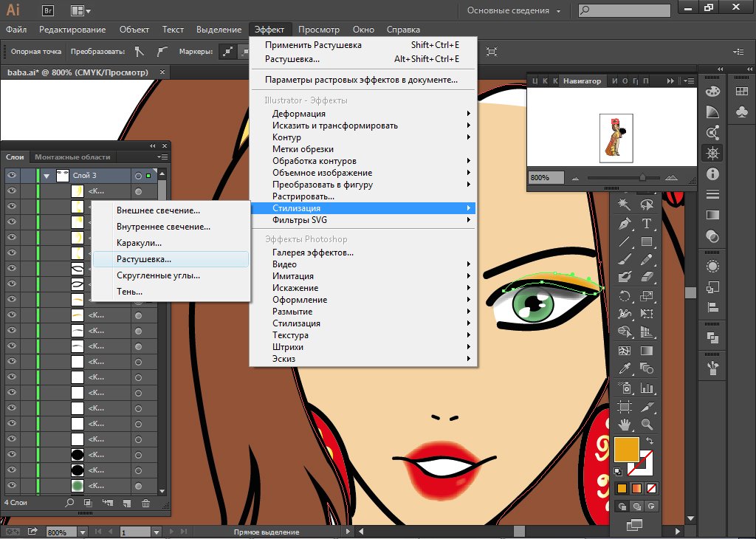756x539 pixels.
Task: Select the Shape Builder tool
Action: pos(625,332)
